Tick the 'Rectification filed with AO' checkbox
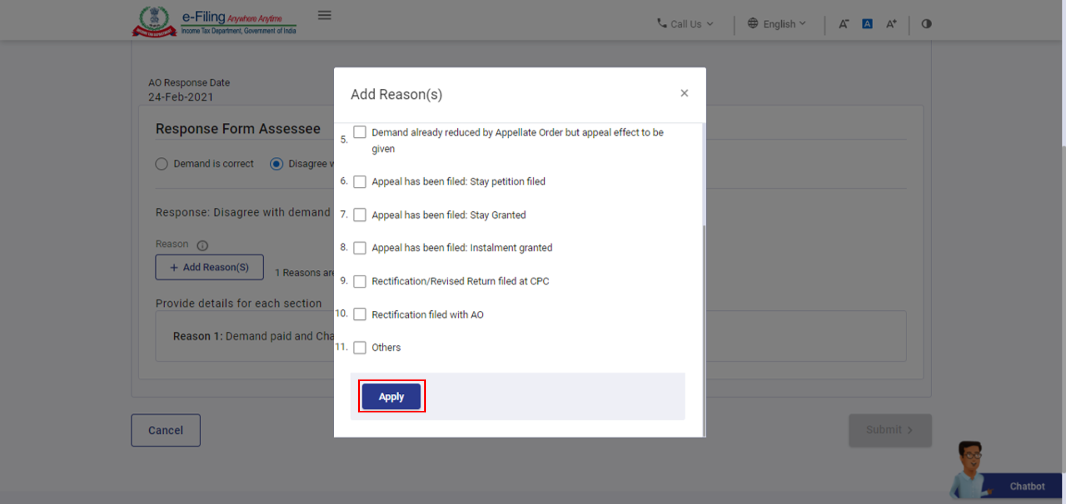Image resolution: width=1066 pixels, height=504 pixels. point(360,315)
